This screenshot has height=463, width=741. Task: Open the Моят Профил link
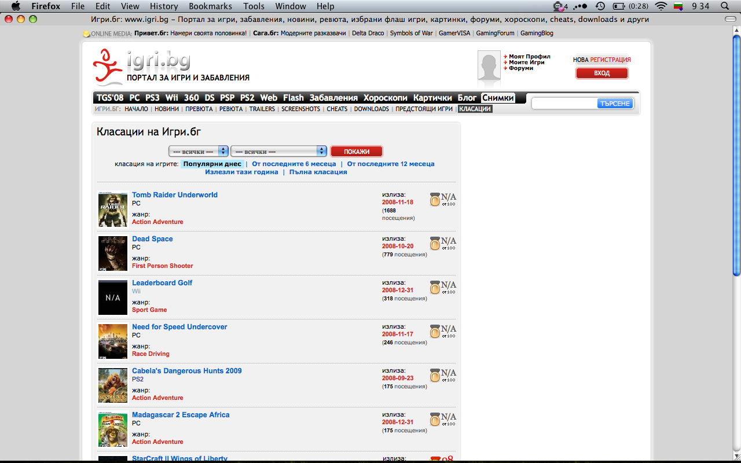click(530, 57)
